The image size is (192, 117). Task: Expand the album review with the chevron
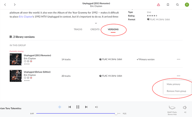pyautogui.click(x=96, y=23)
